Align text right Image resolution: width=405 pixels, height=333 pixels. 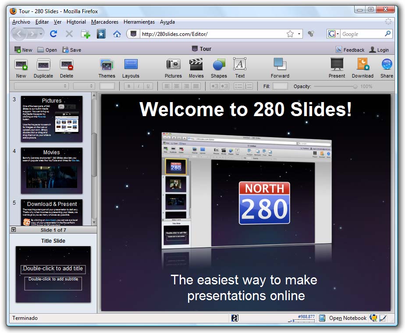(x=186, y=86)
